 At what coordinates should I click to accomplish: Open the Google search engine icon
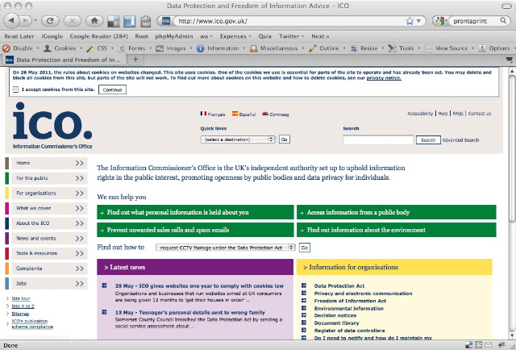[439, 21]
